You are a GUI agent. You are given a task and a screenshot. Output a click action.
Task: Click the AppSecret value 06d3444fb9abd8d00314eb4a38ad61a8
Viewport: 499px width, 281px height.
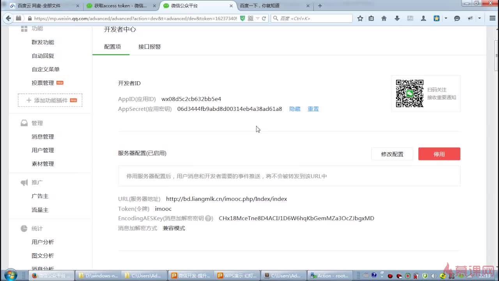[230, 109]
